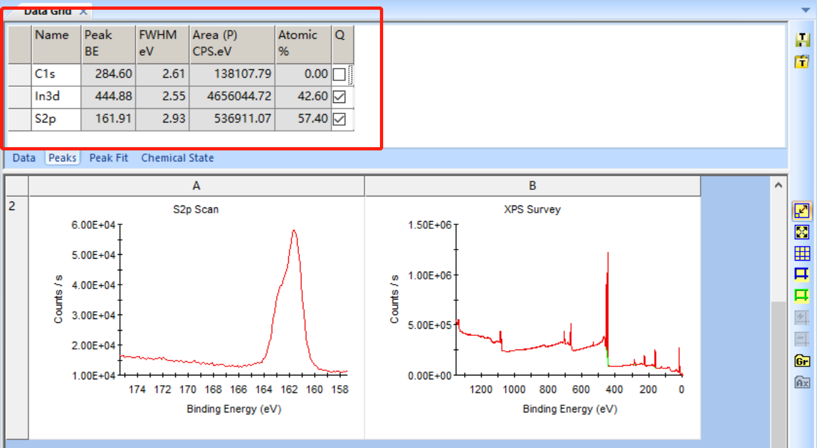
Task: Click the scrollbar up arrow
Action: click(779, 185)
